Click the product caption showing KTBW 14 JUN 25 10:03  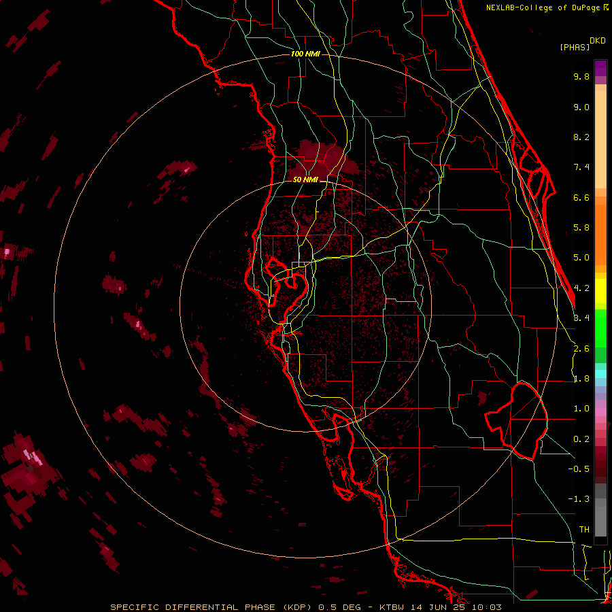click(305, 607)
